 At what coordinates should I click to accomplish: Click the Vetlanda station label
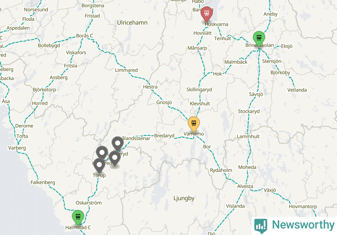tap(297, 90)
